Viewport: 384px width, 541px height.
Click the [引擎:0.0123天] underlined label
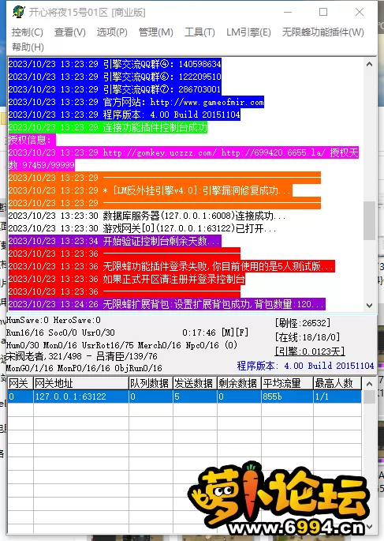coord(310,351)
